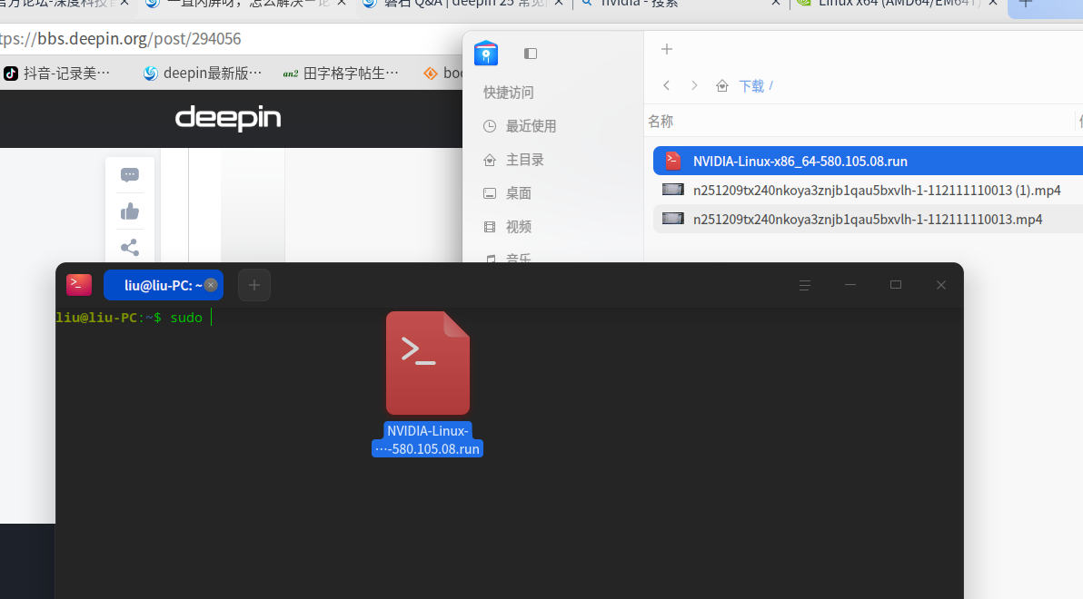The width and height of the screenshot is (1083, 599).
Task: Open the deepin最新版 bookmark
Action: [x=202, y=73]
